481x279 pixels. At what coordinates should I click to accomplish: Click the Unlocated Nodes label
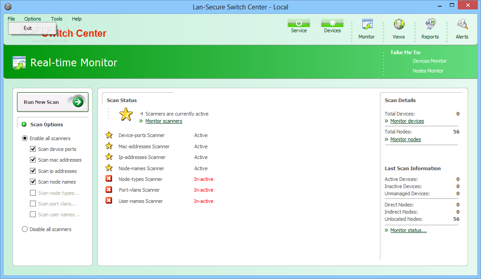[x=403, y=219]
